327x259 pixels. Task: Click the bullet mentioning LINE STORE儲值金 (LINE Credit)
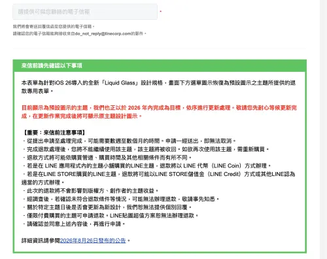(x=158, y=178)
